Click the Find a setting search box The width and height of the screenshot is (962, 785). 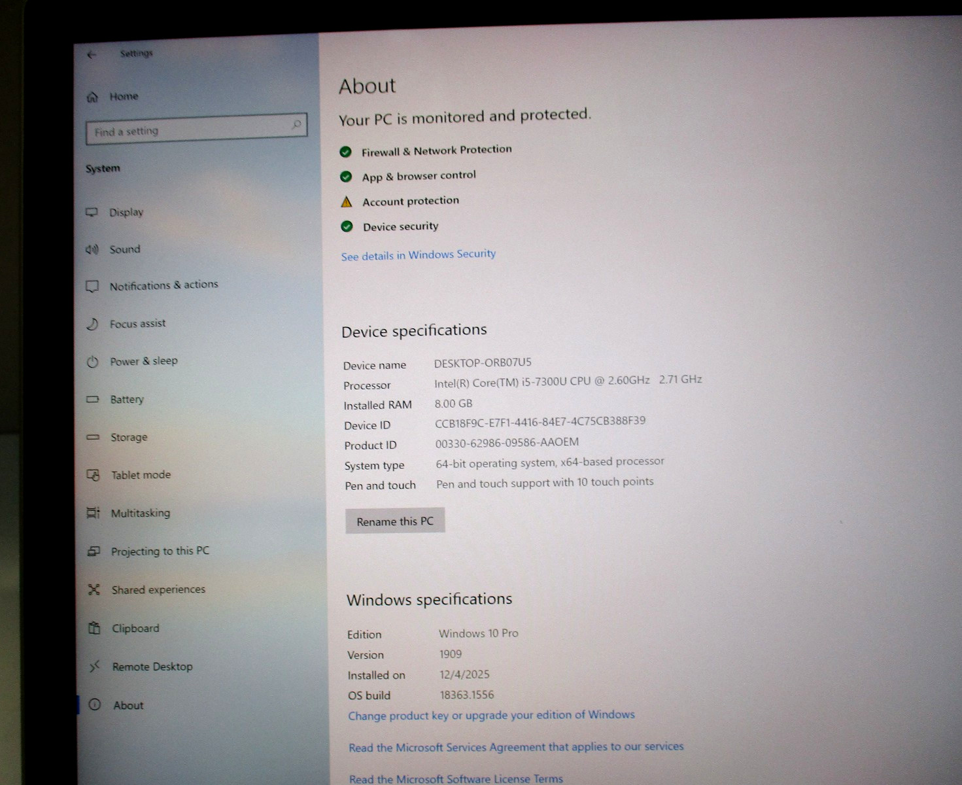tap(196, 129)
